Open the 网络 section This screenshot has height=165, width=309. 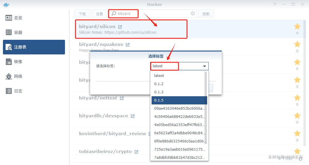pos(34,76)
